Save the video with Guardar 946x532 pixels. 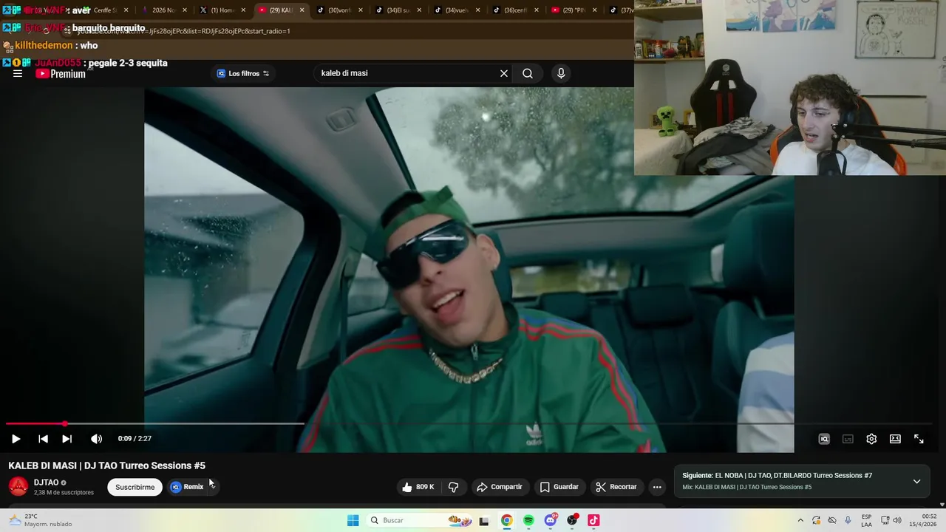tap(559, 487)
